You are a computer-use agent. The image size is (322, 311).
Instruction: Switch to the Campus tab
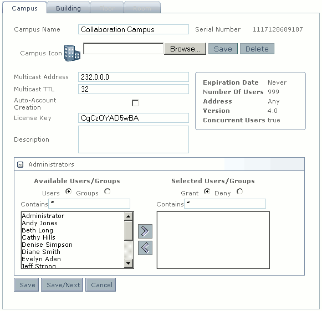pyautogui.click(x=24, y=8)
